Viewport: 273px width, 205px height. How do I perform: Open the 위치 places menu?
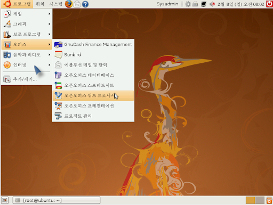coord(40,4)
